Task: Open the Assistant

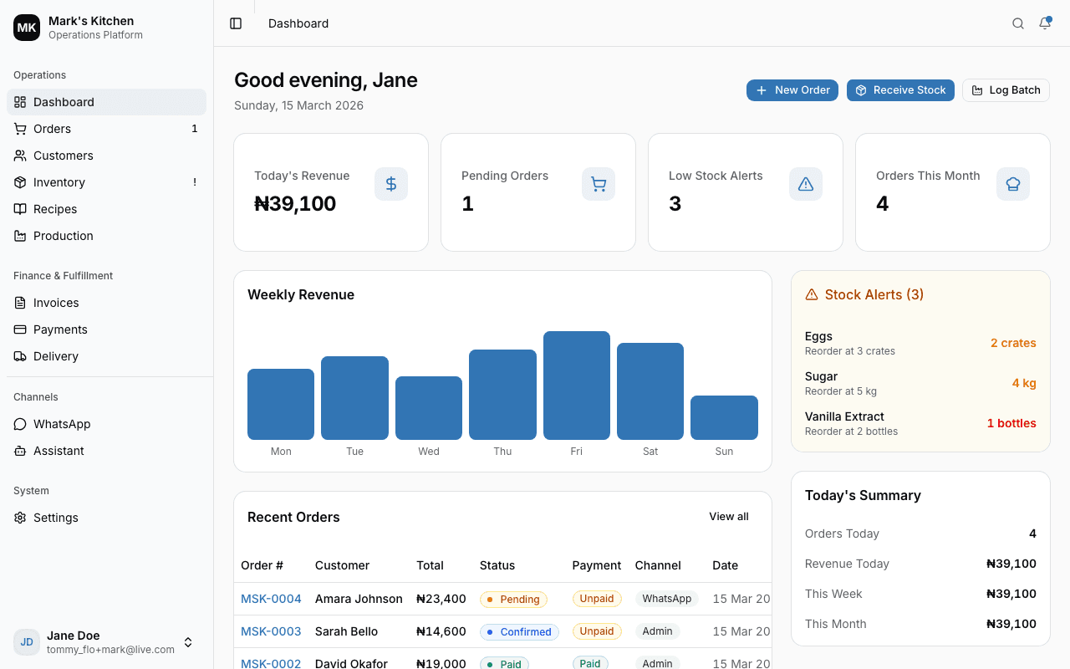Action: pos(59,451)
